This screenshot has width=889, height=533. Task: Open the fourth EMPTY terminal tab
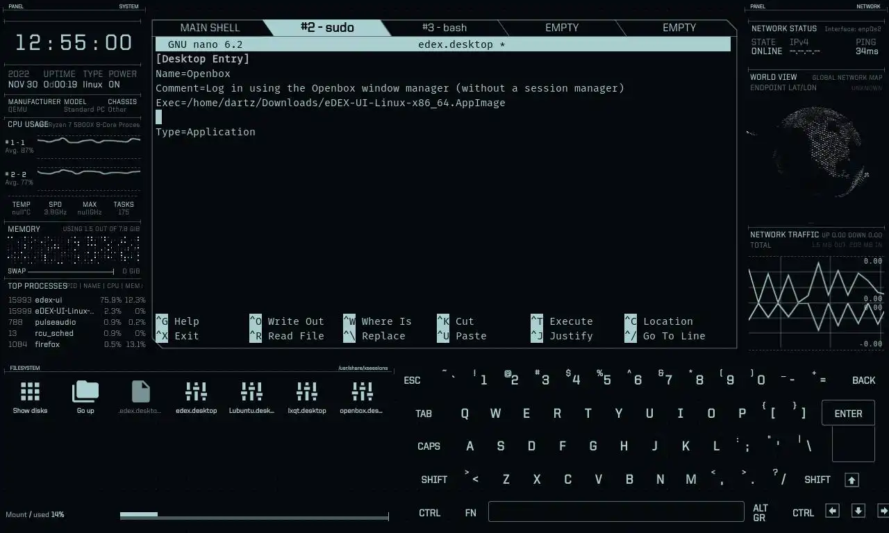tap(562, 28)
